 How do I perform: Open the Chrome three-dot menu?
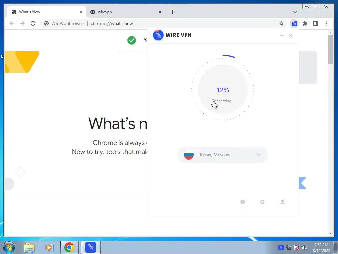coord(326,23)
